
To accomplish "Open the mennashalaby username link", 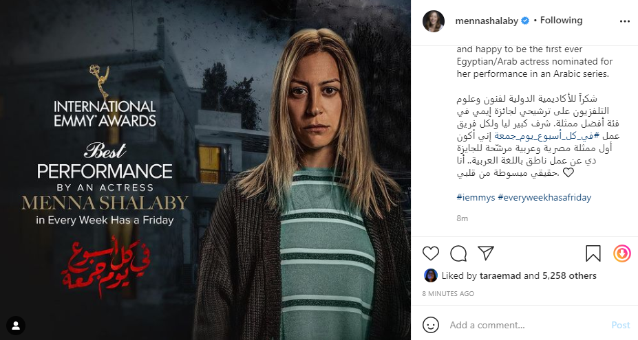I will click(487, 21).
